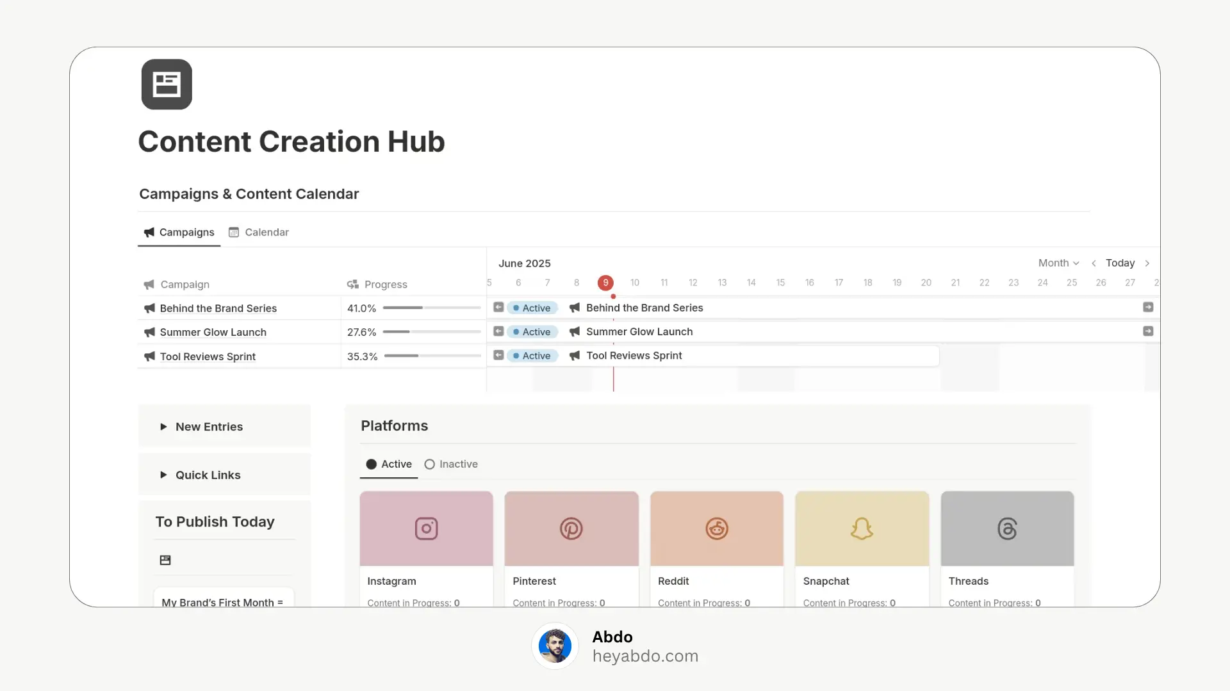Click the Progress column header

386,284
